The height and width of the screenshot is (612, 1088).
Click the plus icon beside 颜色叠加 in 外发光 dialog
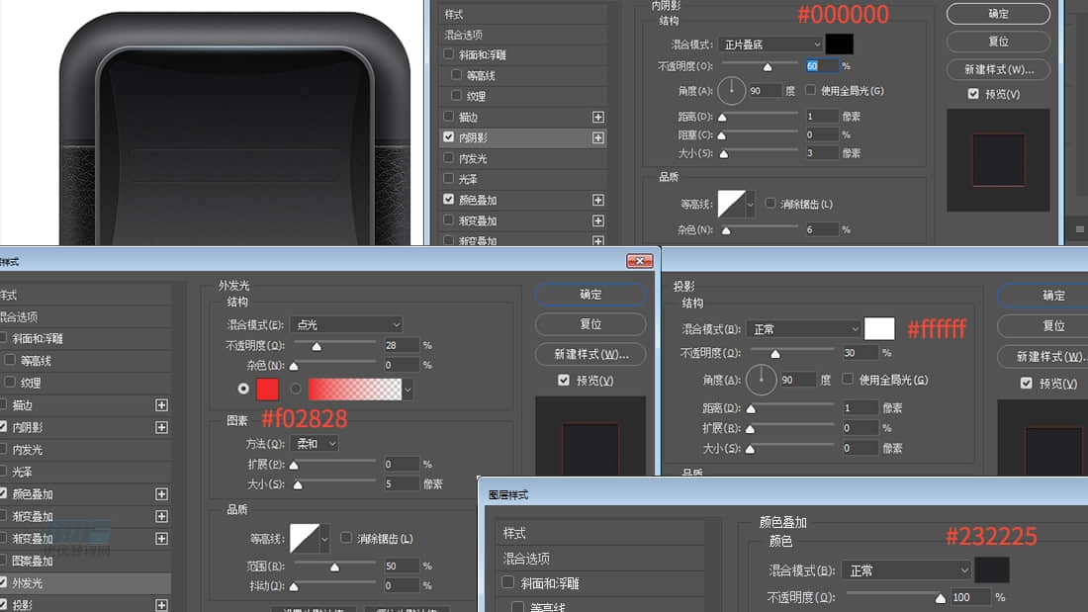click(161, 494)
